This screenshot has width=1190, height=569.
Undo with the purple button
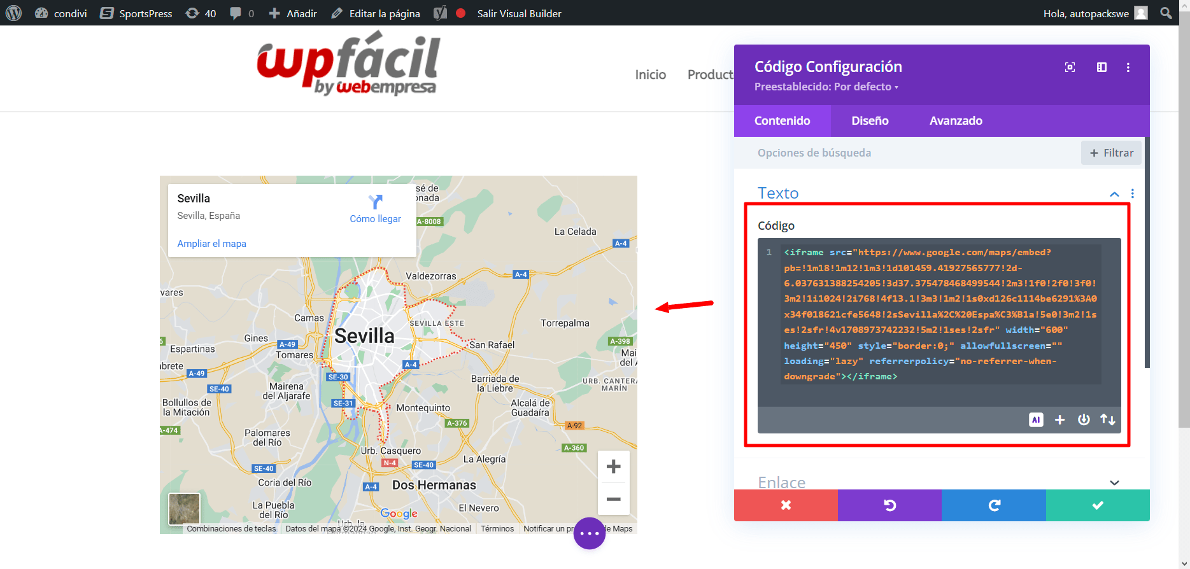(x=889, y=505)
